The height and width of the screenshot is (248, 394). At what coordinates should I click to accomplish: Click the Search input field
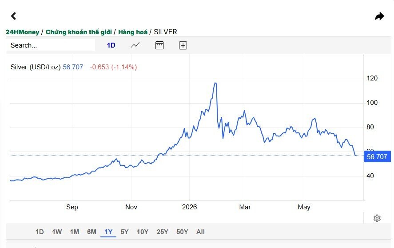click(x=51, y=45)
